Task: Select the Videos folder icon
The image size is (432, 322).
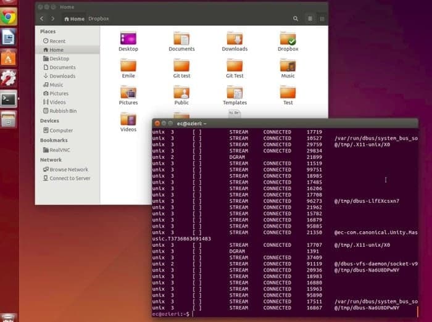Action: point(128,122)
